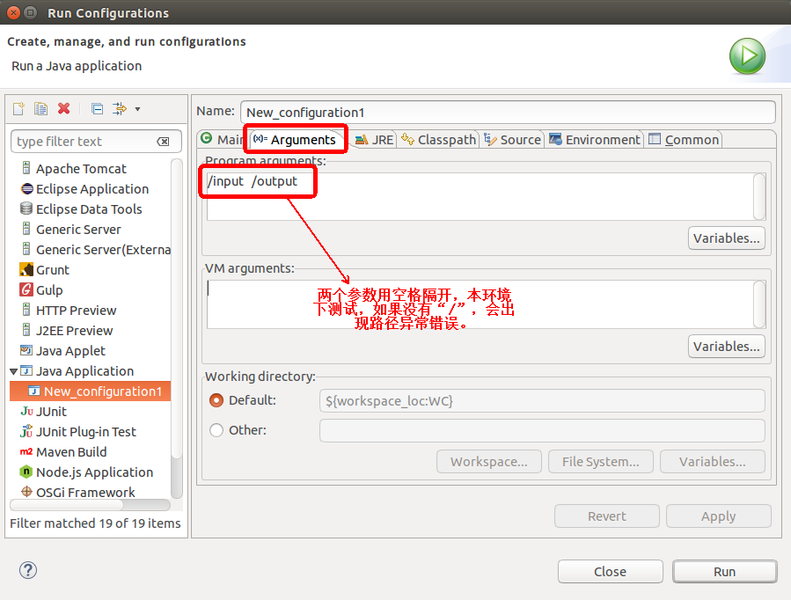This screenshot has width=791, height=600.
Task: Click the Maven Build m2 icon
Action: coord(26,452)
